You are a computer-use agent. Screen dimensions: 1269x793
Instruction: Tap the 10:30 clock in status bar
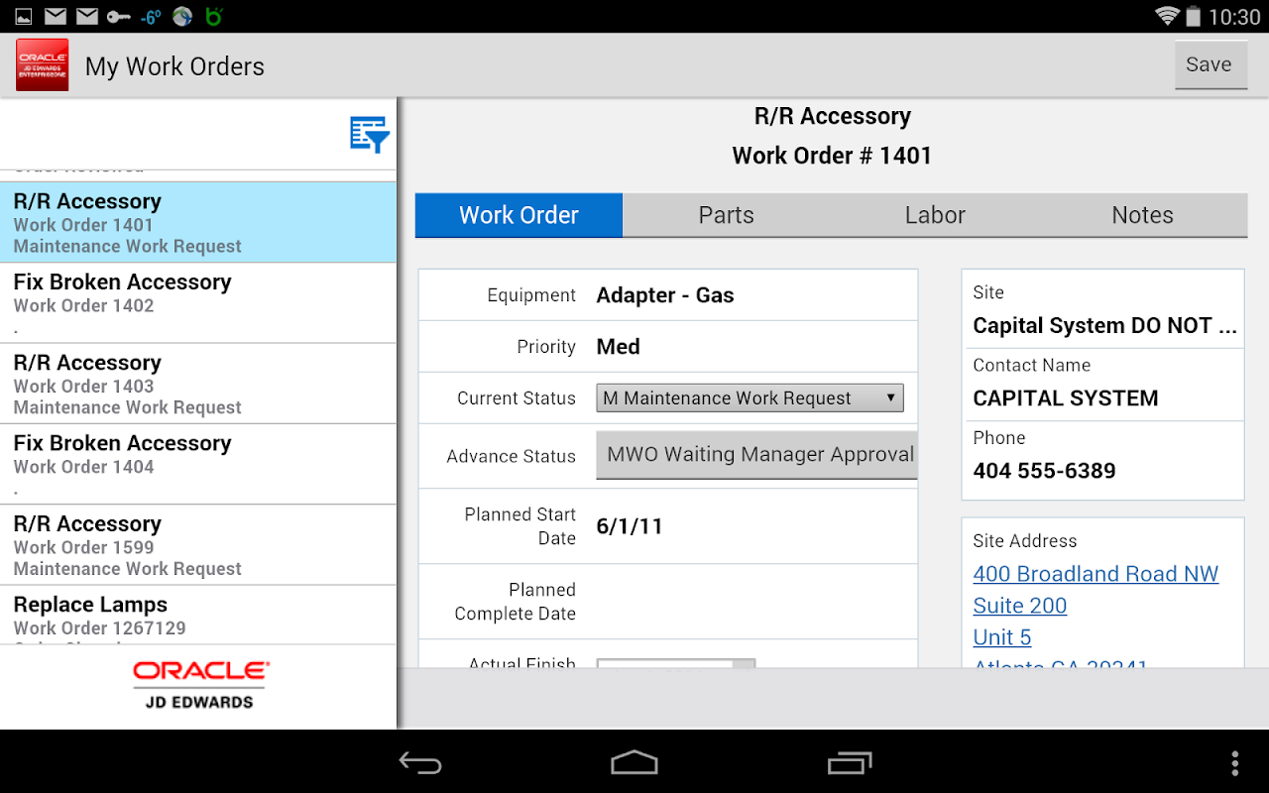coord(1234,17)
